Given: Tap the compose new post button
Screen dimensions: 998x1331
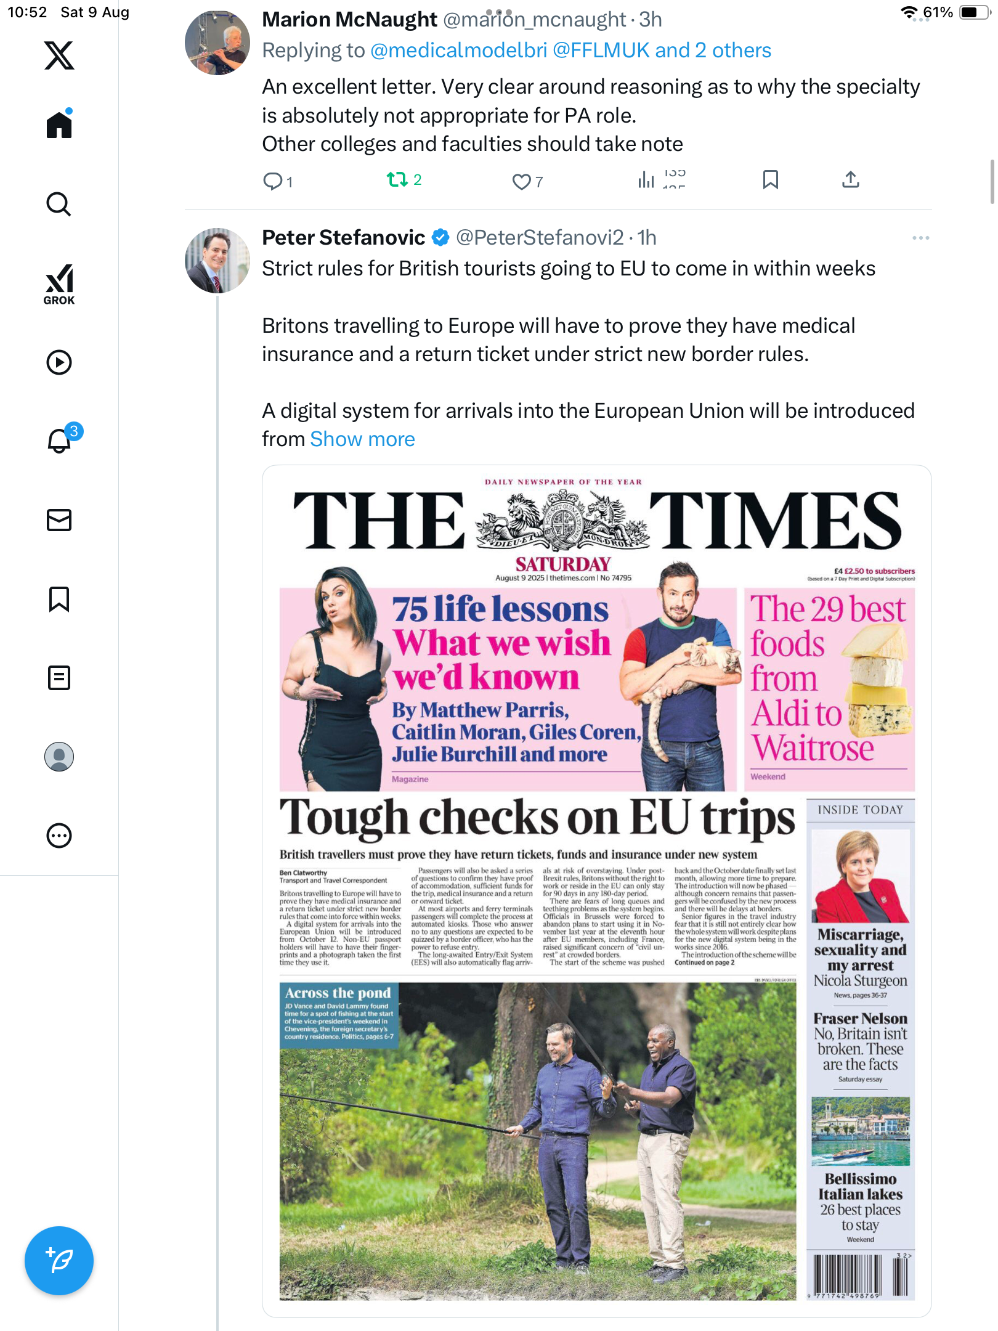Looking at the screenshot, I should 59,1261.
